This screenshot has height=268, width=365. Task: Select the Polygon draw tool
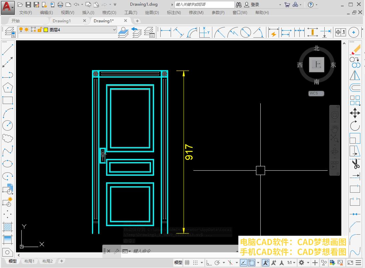(7, 87)
